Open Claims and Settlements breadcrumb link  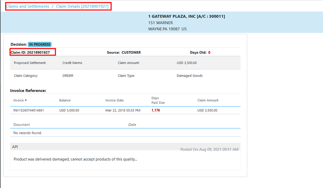[x=28, y=6]
